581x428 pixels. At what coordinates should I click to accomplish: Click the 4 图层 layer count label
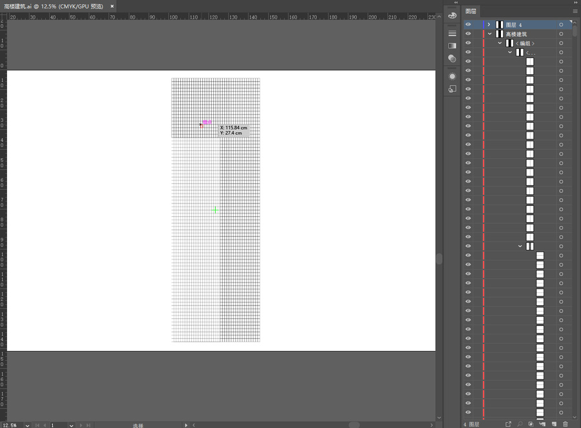[x=471, y=424]
